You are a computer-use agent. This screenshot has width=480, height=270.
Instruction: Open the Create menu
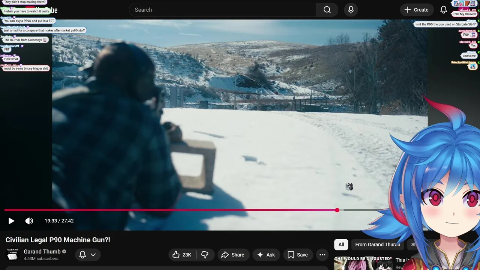point(417,10)
